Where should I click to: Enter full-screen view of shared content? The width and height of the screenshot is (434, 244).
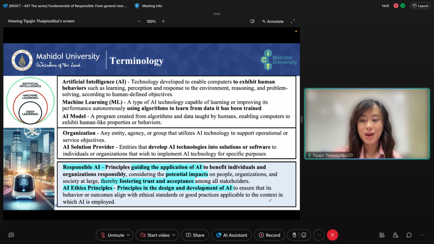coord(293,21)
